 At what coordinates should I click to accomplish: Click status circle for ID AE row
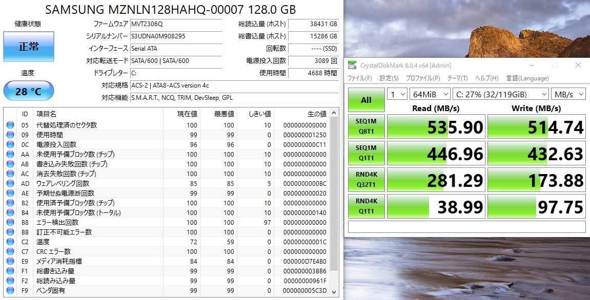(x=10, y=193)
